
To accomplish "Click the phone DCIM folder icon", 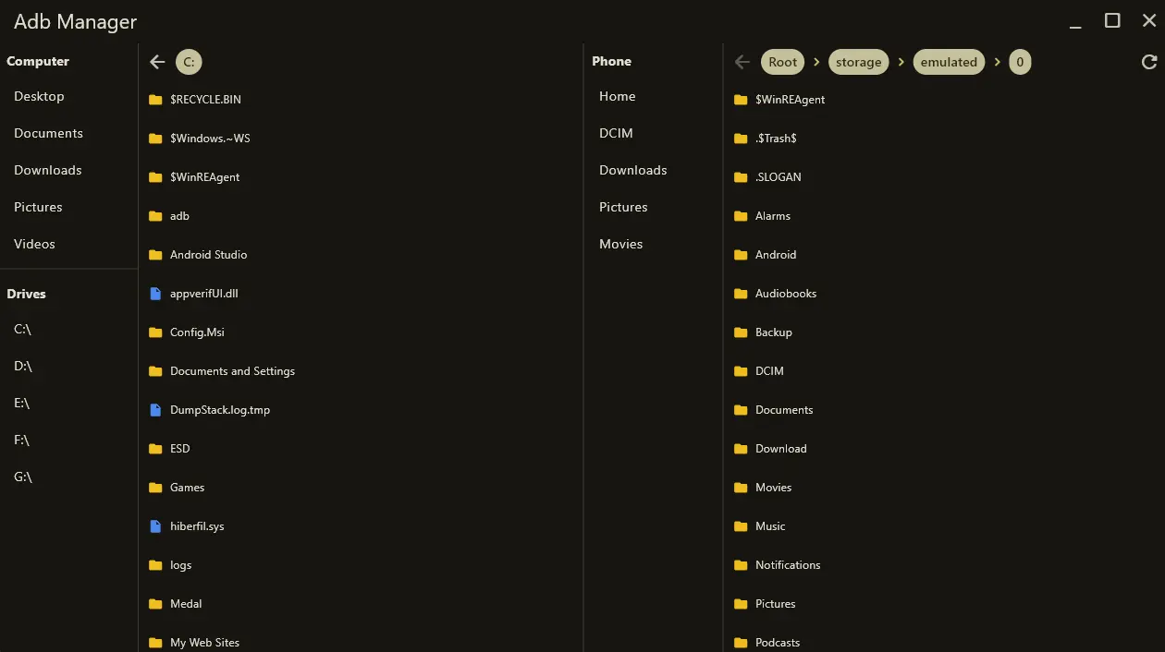I will 741,371.
